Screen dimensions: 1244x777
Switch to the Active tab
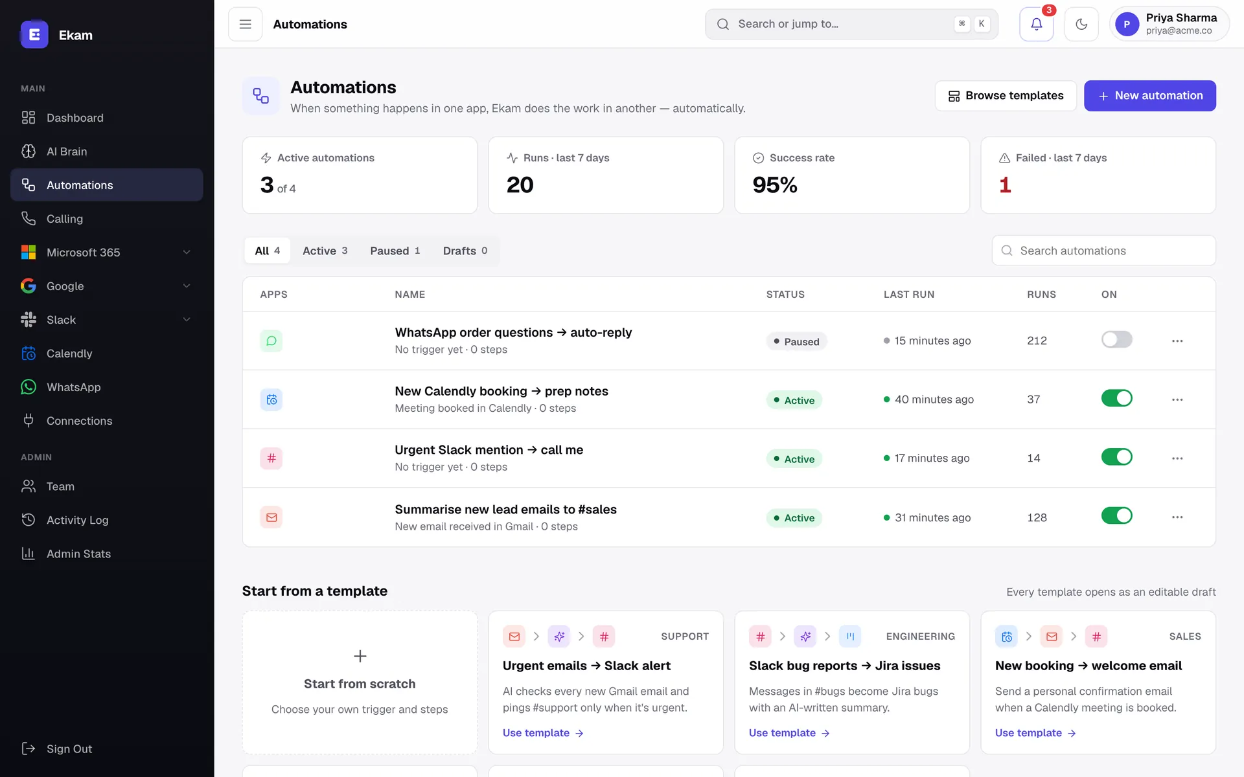[x=325, y=251]
